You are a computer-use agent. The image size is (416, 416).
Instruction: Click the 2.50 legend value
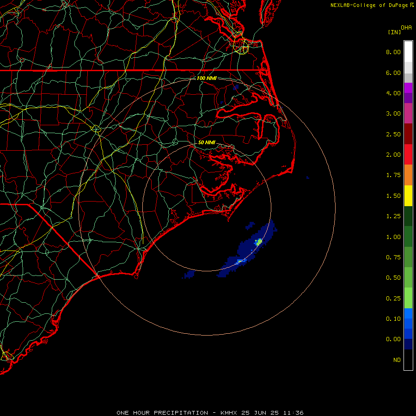point(393,134)
